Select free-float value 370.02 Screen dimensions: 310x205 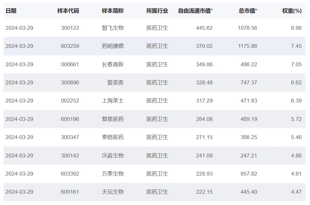point(205,46)
